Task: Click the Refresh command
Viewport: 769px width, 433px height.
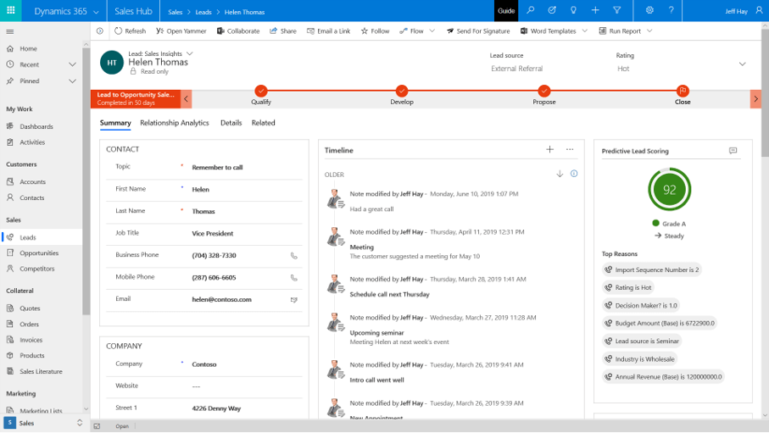Action: (131, 31)
